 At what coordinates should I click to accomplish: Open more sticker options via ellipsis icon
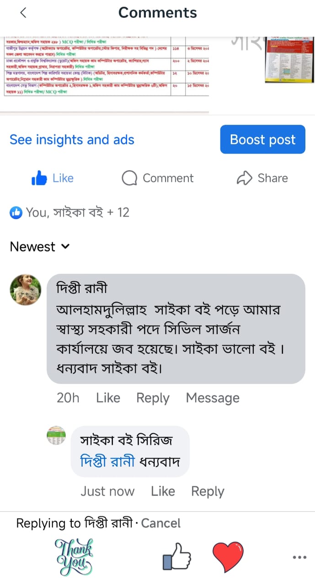click(x=299, y=557)
